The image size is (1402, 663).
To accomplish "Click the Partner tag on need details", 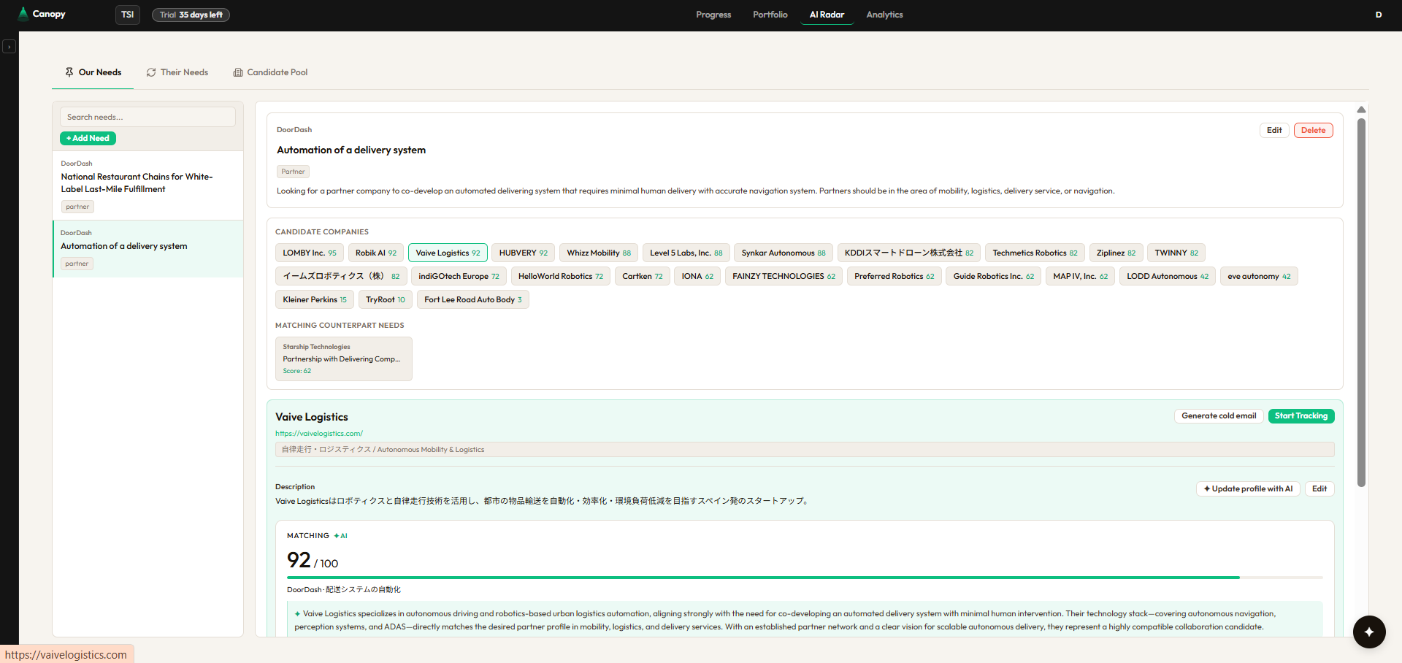I will click(293, 172).
